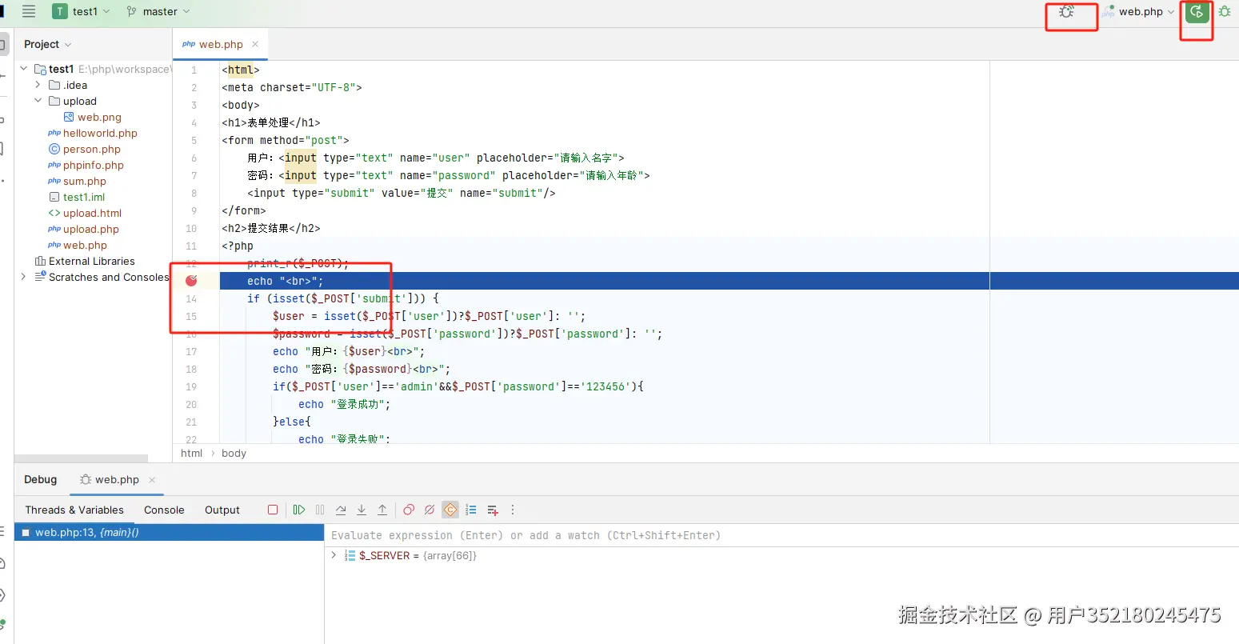Toggle Mute Breakpoints
The image size is (1239, 644).
tap(430, 510)
